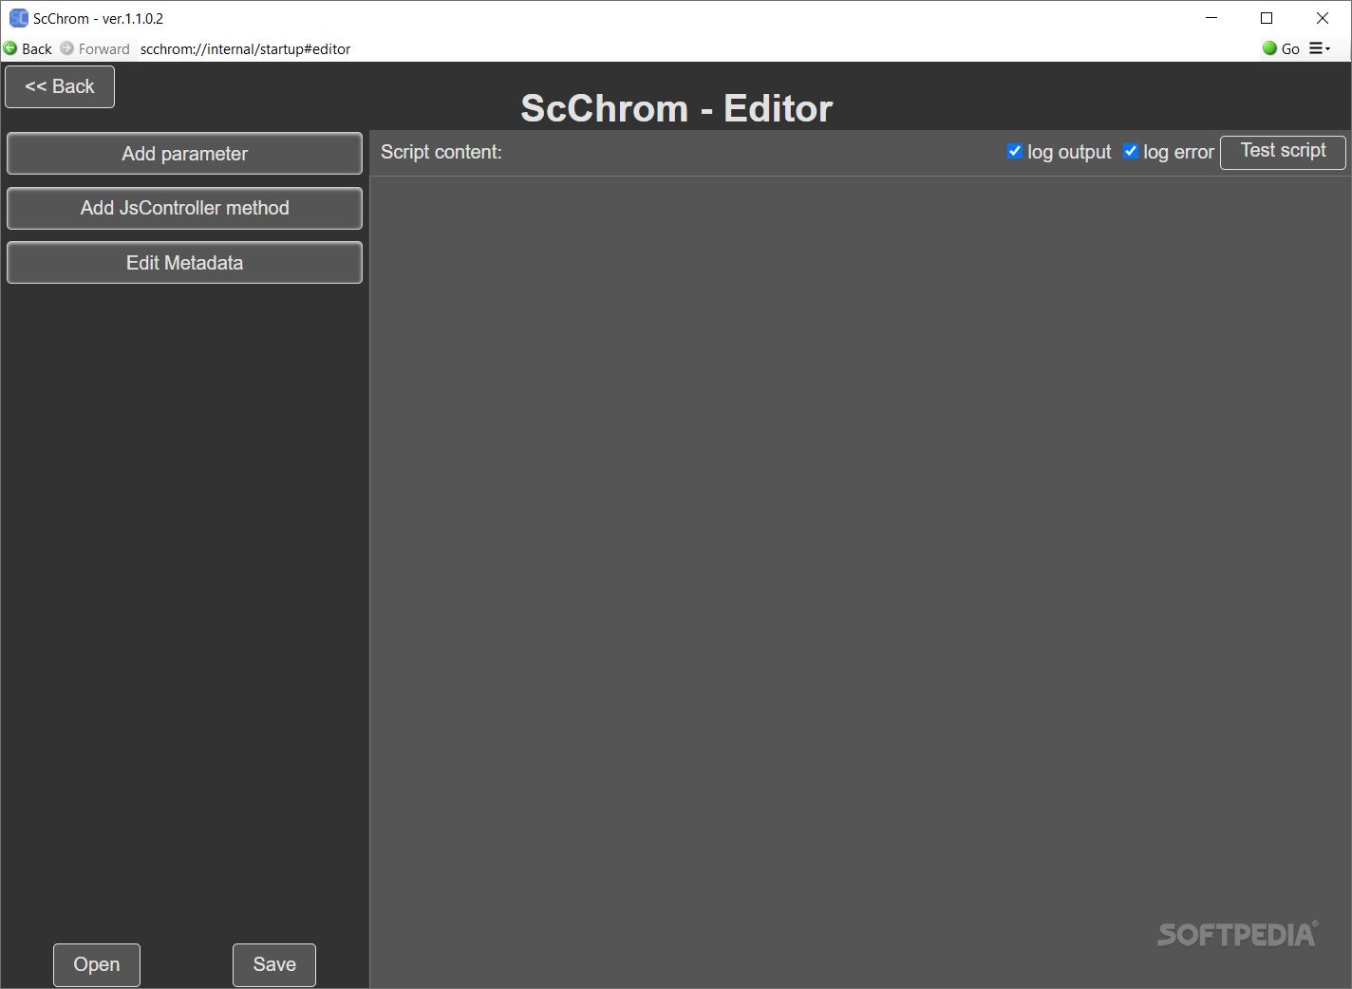The image size is (1352, 989).
Task: Click the Forward text in the navigation bar
Action: (103, 49)
